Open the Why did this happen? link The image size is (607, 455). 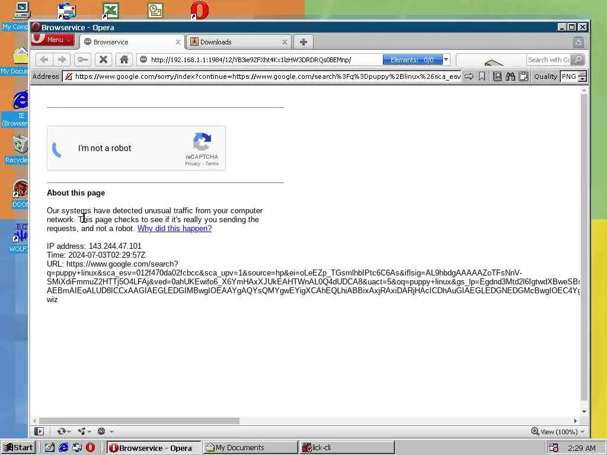pos(175,228)
